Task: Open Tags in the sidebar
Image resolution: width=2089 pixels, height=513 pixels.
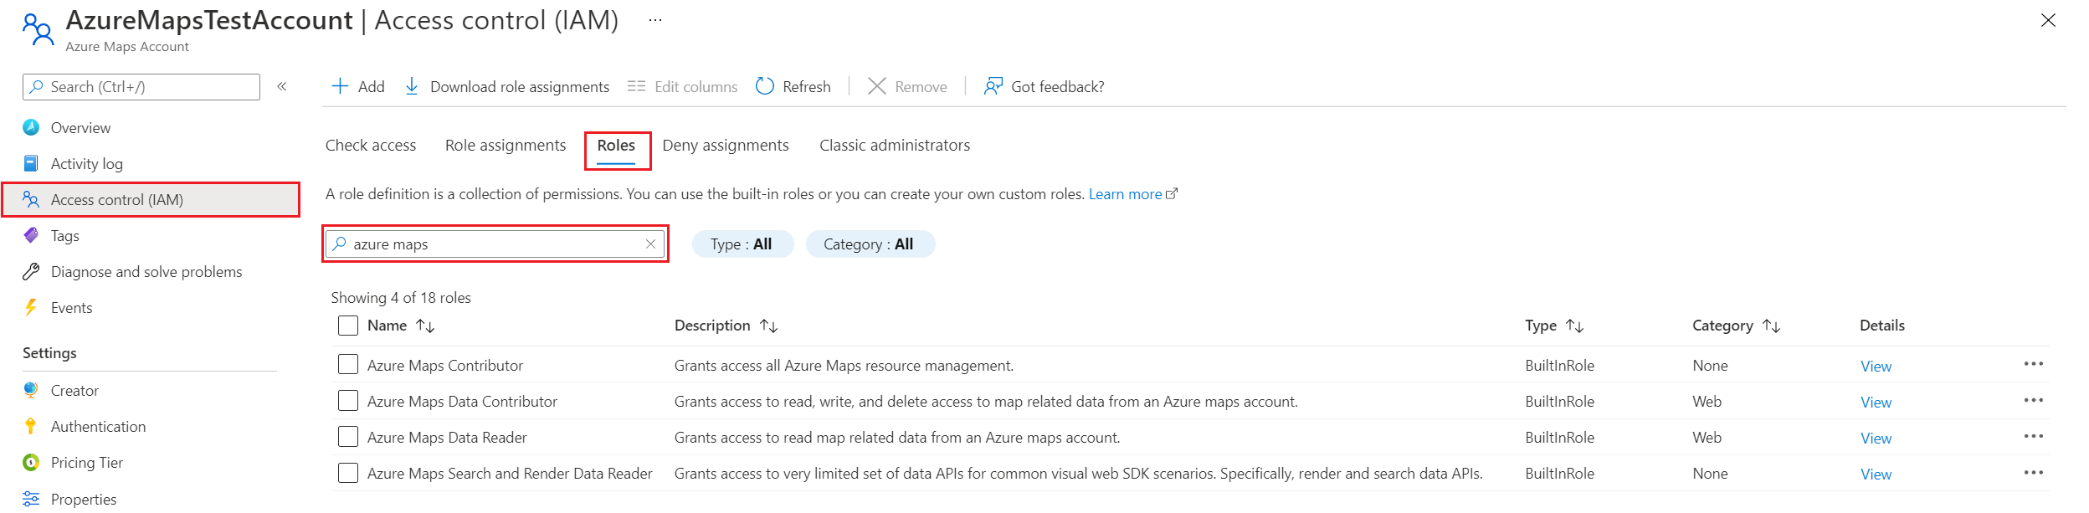Action: click(64, 236)
